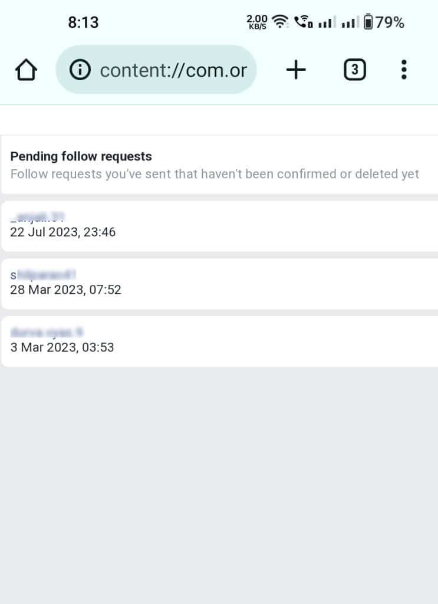The image size is (438, 604).
Task: Open the tab switcher showing 3 tabs
Action: [x=354, y=69]
